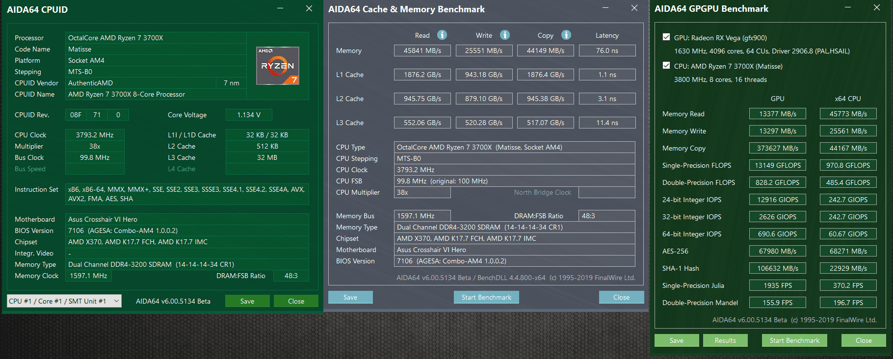Click empty North Bridge Clock field
Image resolution: width=893 pixels, height=359 pixels.
point(607,192)
